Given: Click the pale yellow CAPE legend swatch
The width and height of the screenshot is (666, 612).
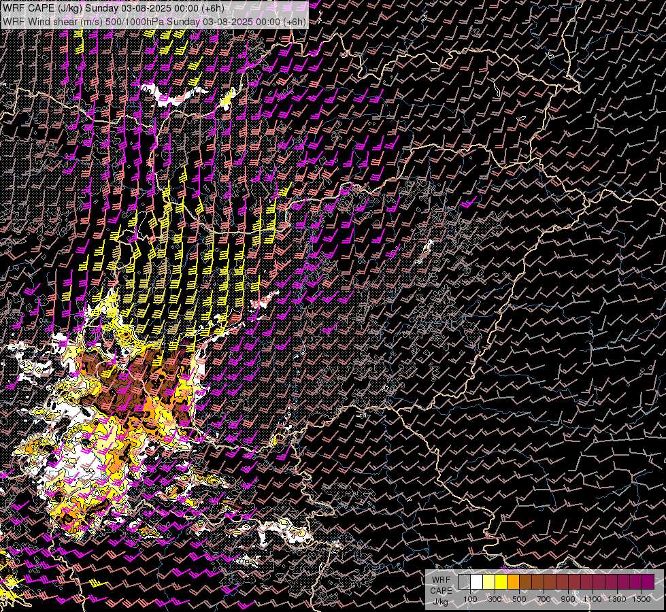Looking at the screenshot, I should pyautogui.click(x=489, y=581).
